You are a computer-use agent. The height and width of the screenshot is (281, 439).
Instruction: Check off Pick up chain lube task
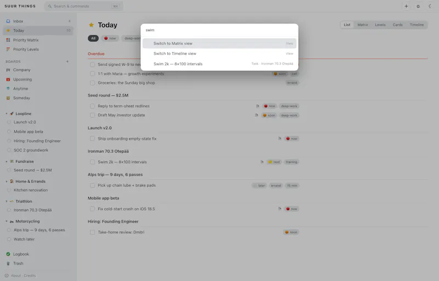pos(92,185)
